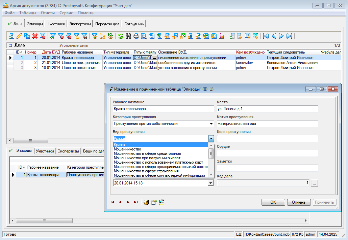Viewport: 348px width, 240px height.
Task: Click the Отмена button
Action: 299,202
